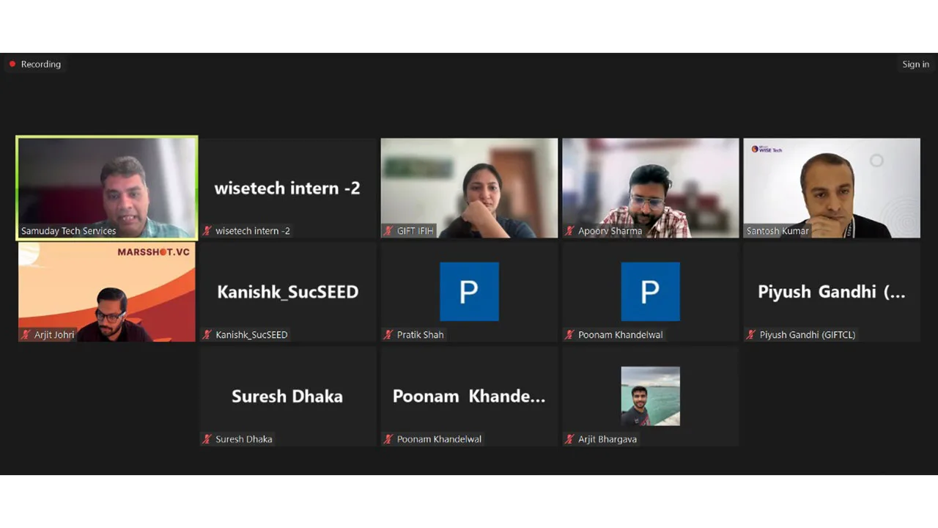Screen dimensions: 938x528
Task: Click the muted mic icon beside Apoorv Sharma
Action: pos(570,231)
